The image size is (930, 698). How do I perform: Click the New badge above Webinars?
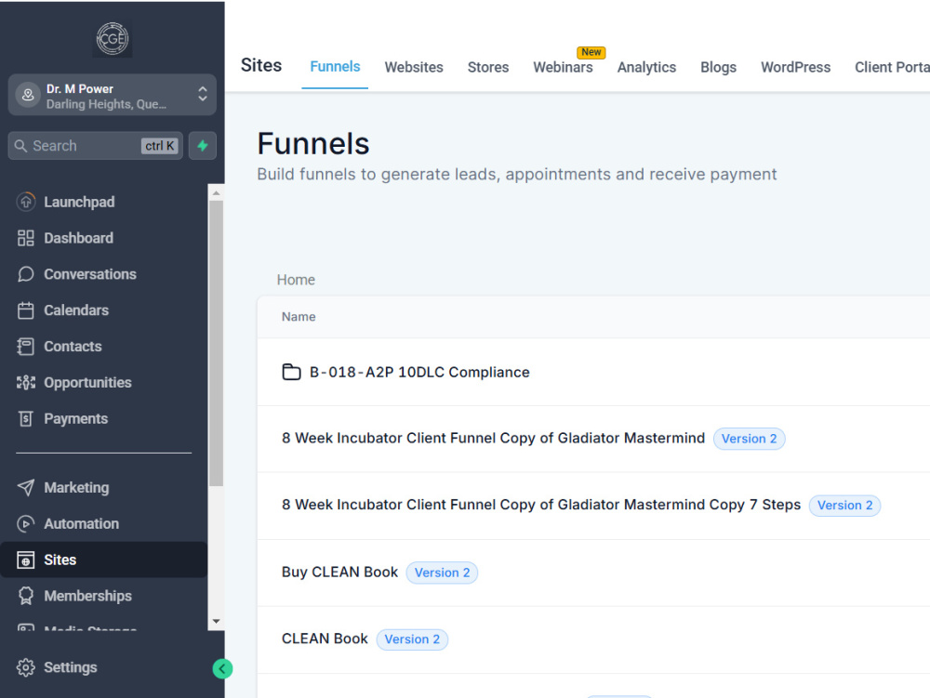point(591,52)
